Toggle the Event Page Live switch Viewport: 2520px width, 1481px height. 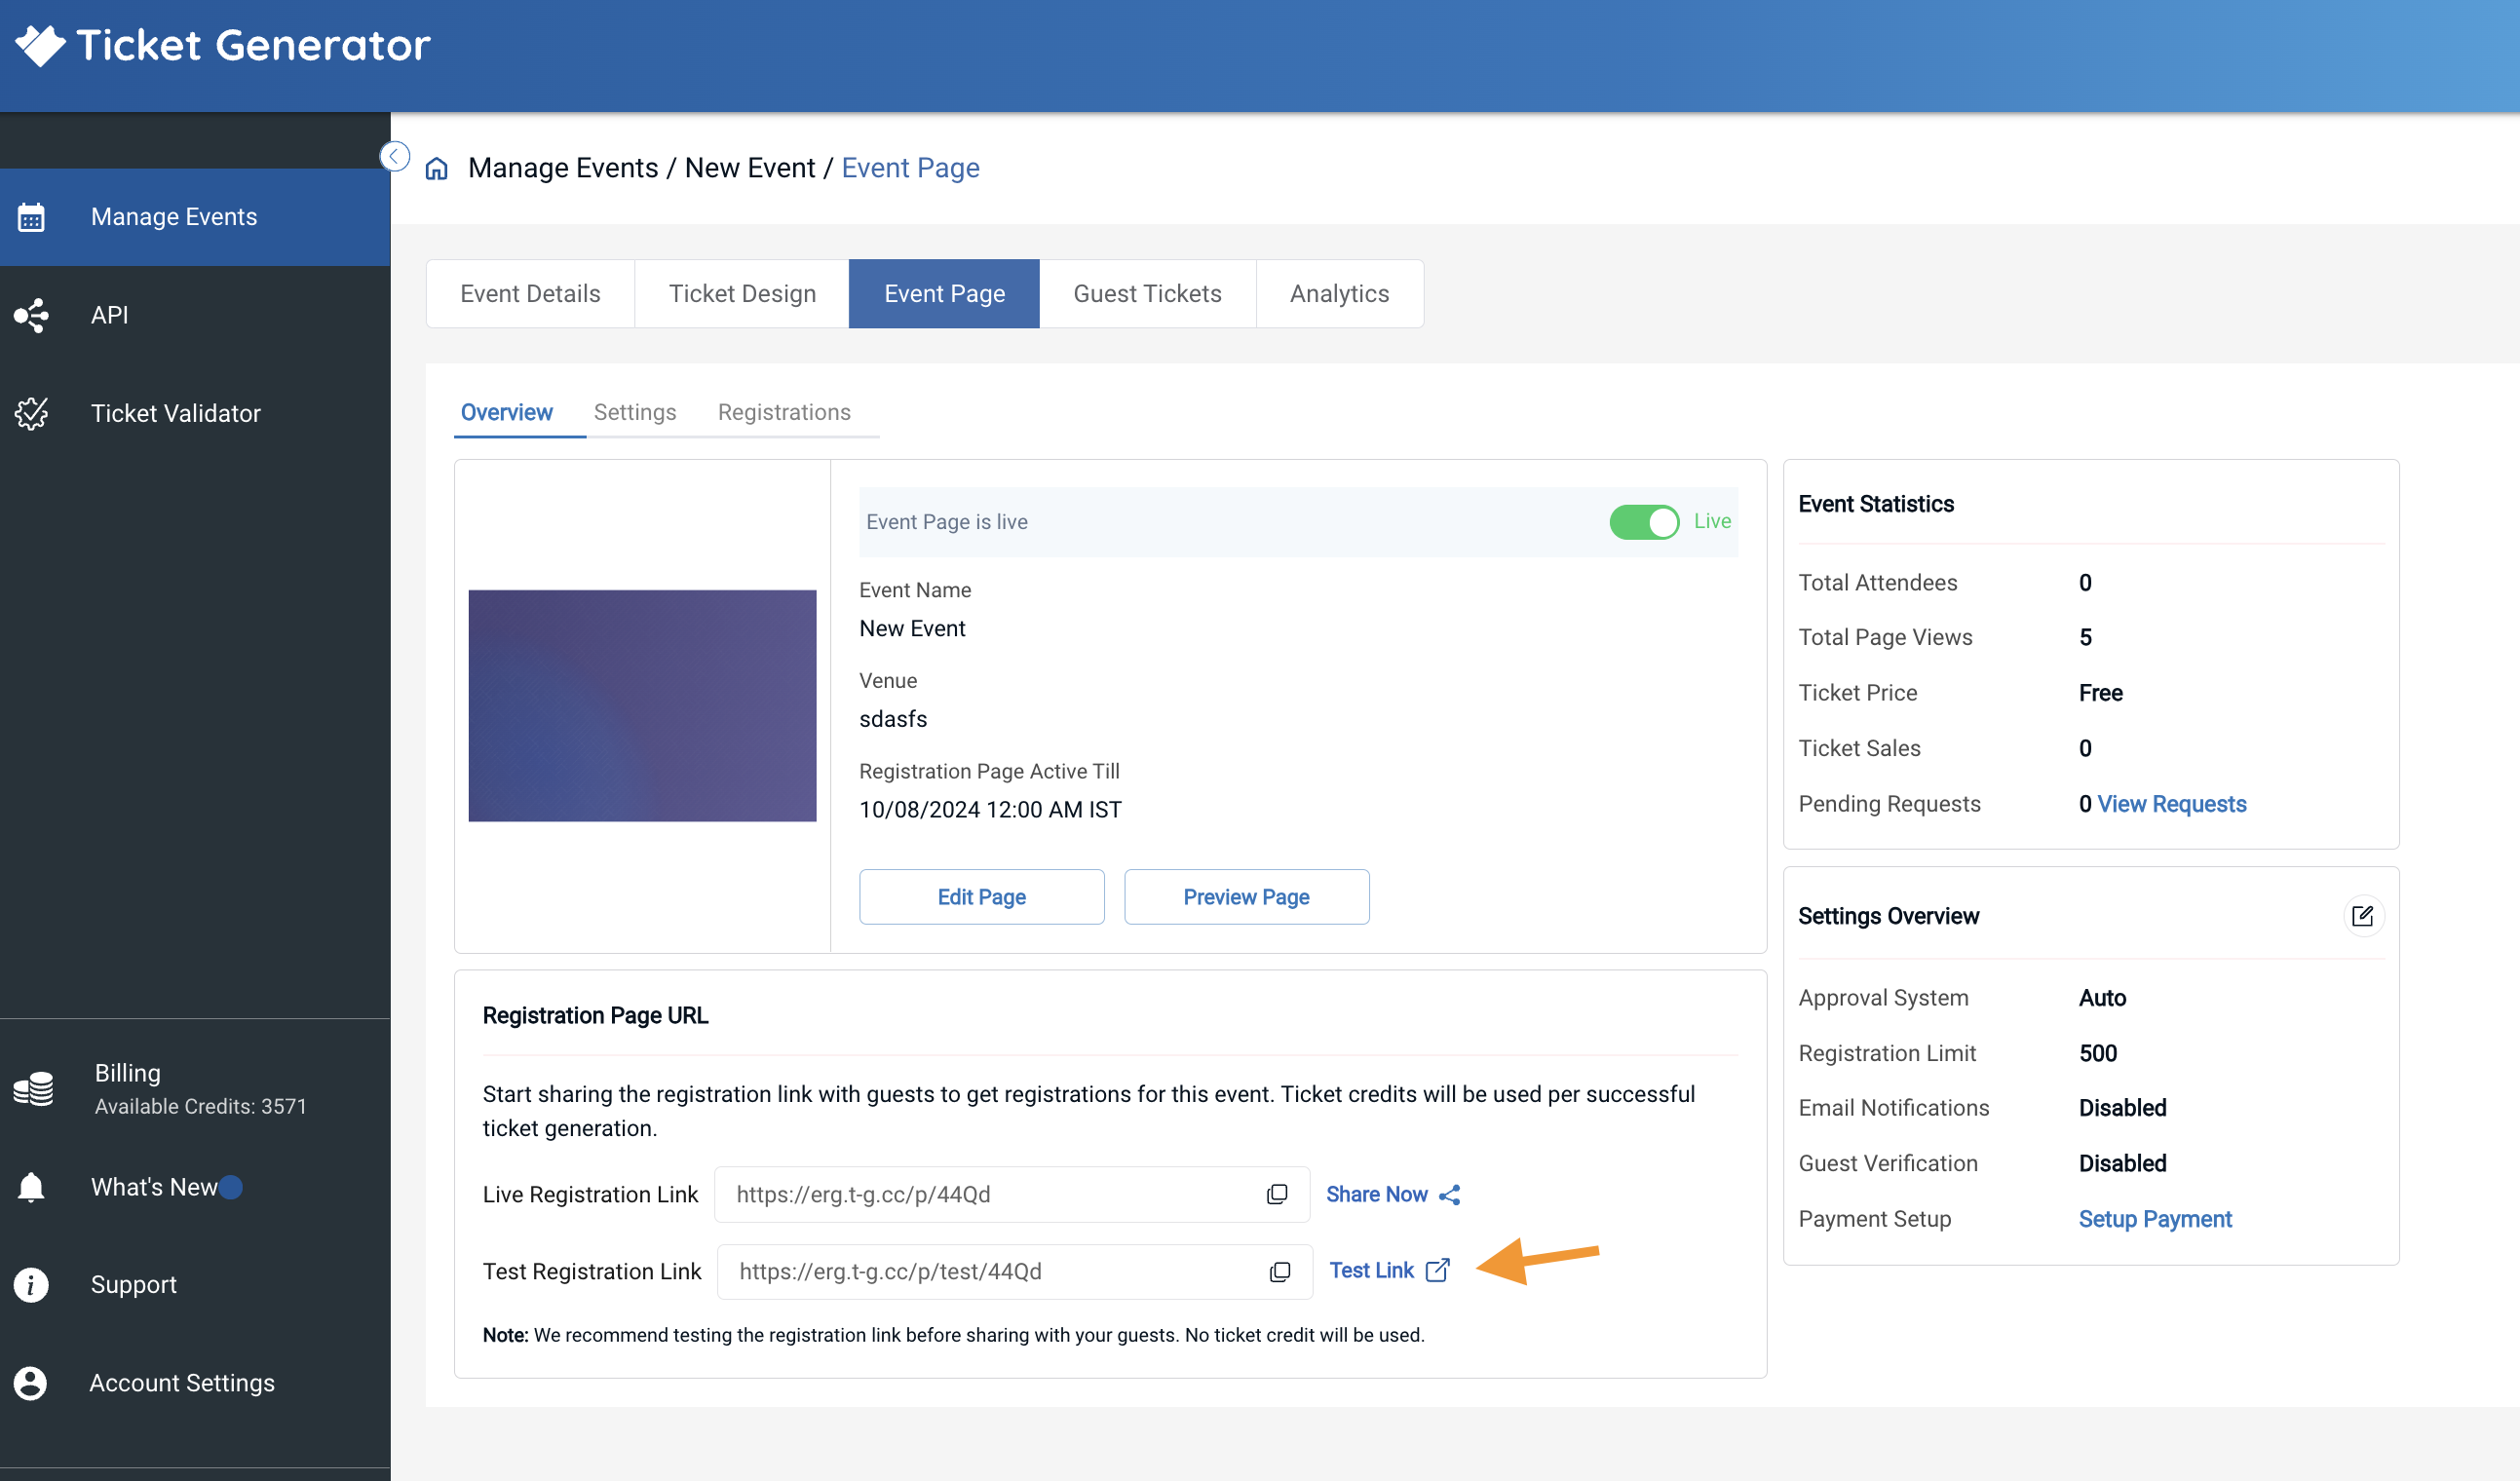[x=1644, y=522]
